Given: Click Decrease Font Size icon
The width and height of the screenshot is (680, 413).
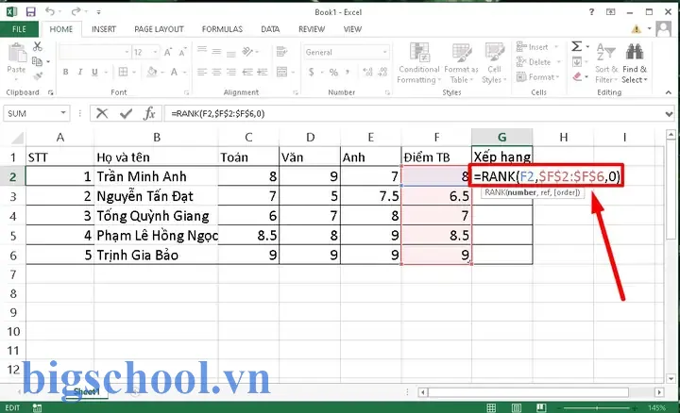Looking at the screenshot, I should (182, 53).
